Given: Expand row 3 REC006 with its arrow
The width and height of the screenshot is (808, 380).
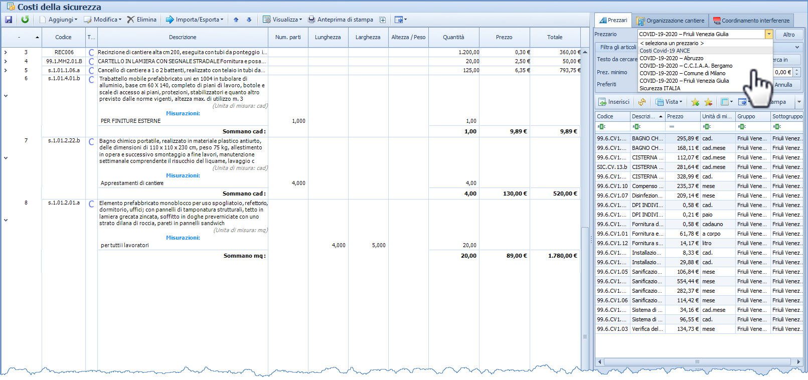Looking at the screenshot, I should 6,52.
